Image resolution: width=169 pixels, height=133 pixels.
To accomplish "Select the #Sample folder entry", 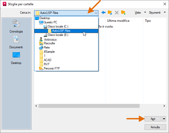I will pos(66,52).
